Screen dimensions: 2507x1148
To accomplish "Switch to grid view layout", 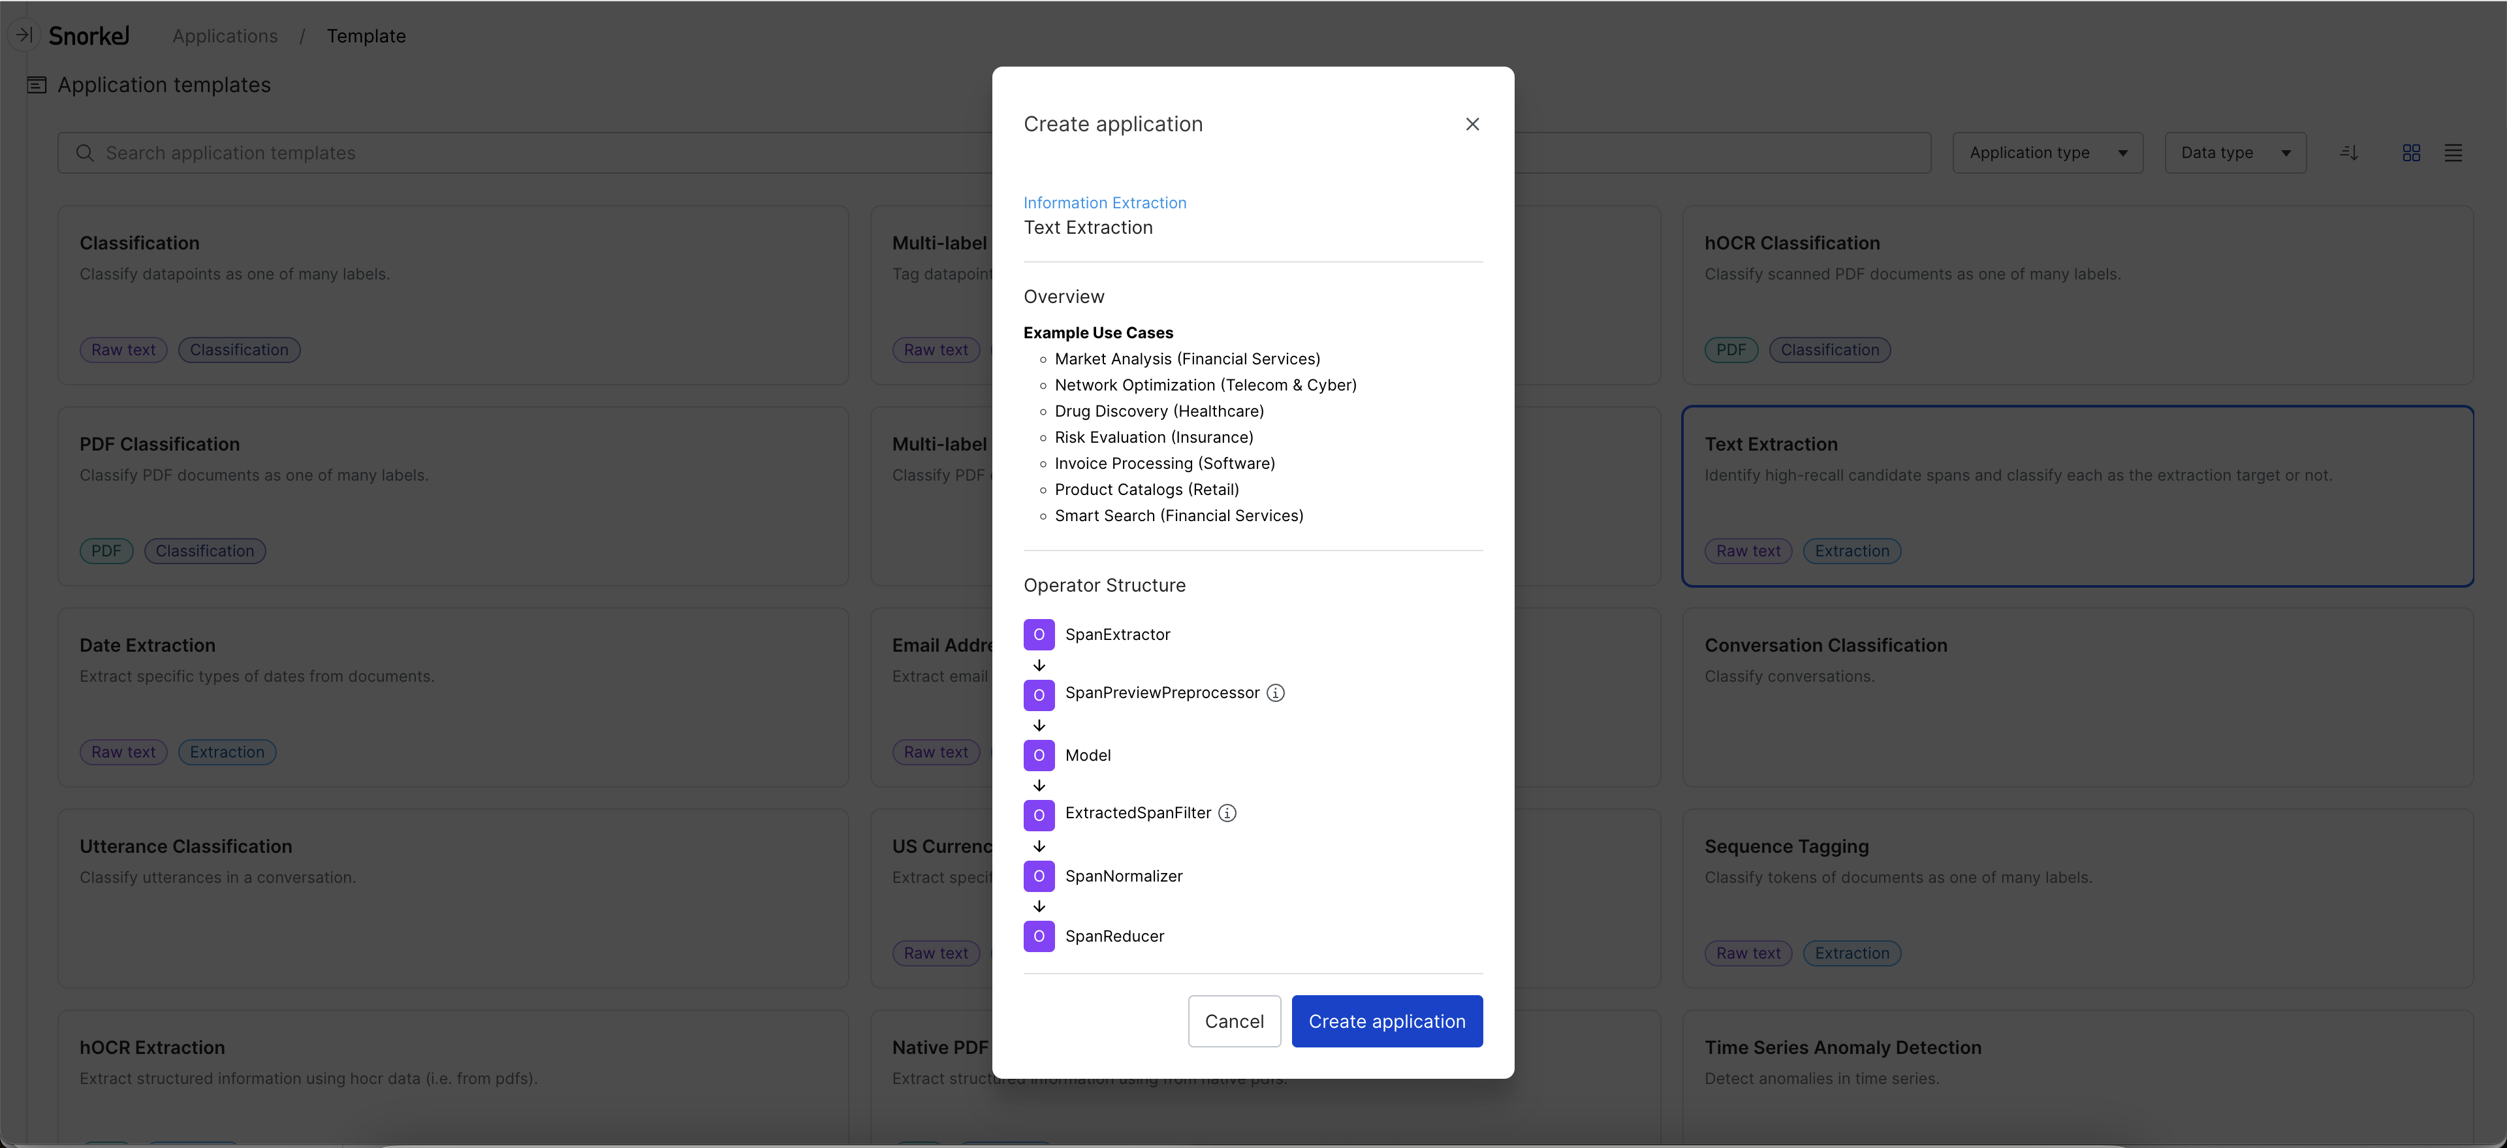I will click(x=2410, y=153).
